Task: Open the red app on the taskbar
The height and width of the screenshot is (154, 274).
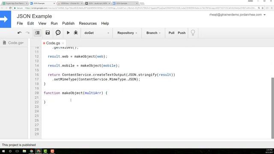Action: [52, 151]
